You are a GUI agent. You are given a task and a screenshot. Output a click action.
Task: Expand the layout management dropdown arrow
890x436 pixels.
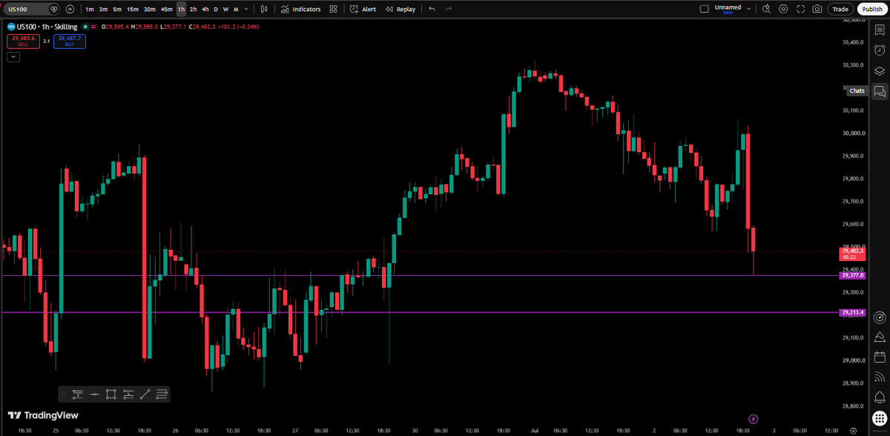point(748,9)
